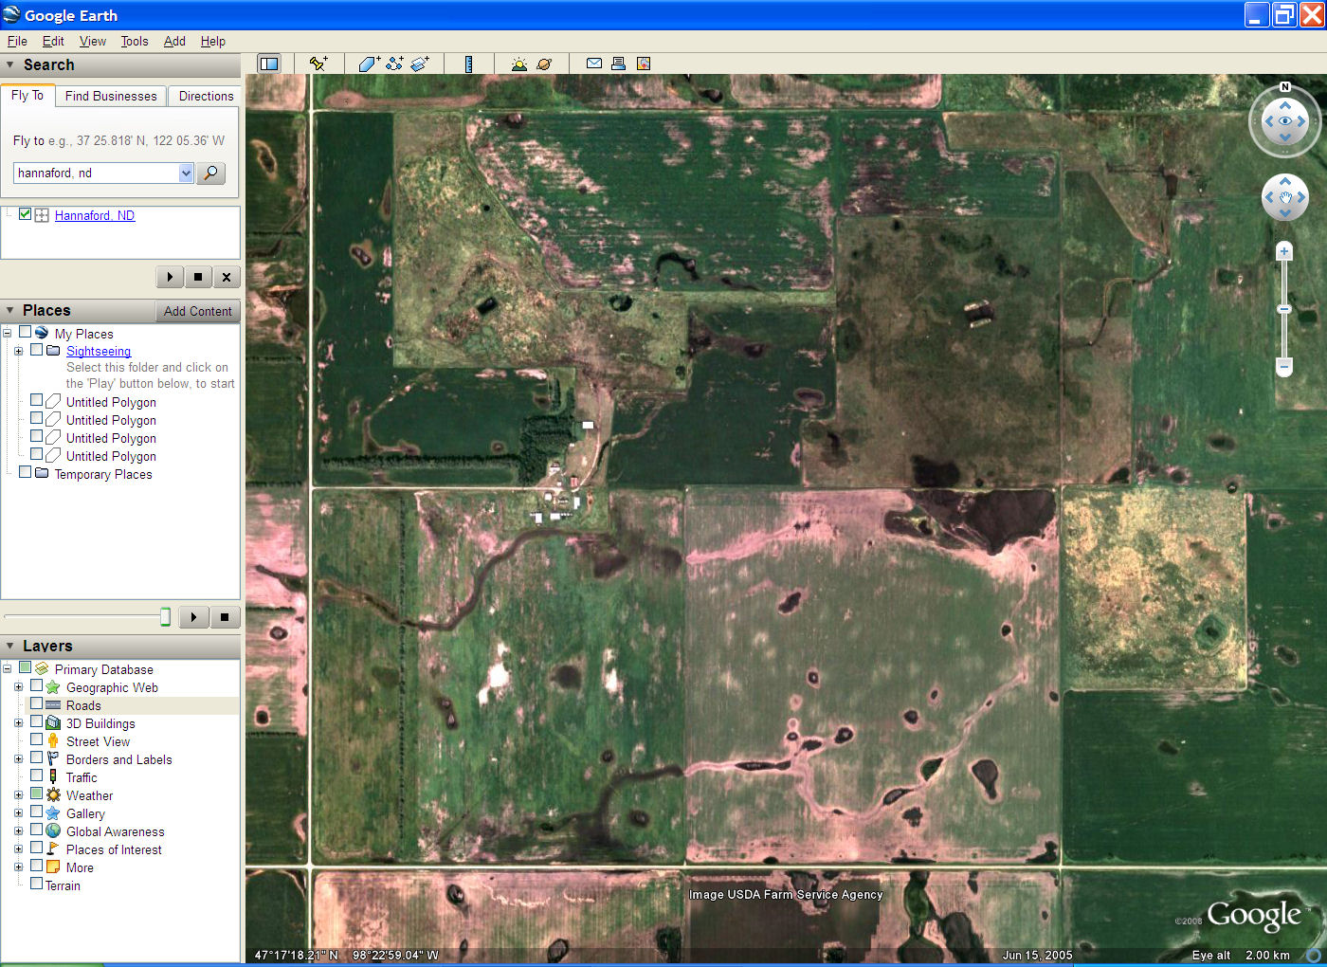Viewport: 1327px width, 967px height.
Task: Toggle the sunlight display icon
Action: point(518,64)
